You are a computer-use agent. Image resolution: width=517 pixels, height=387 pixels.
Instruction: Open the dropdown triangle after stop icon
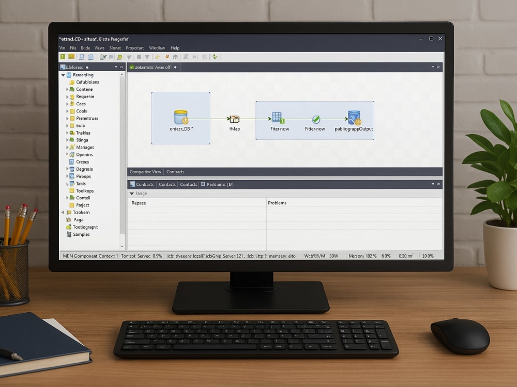(x=147, y=57)
